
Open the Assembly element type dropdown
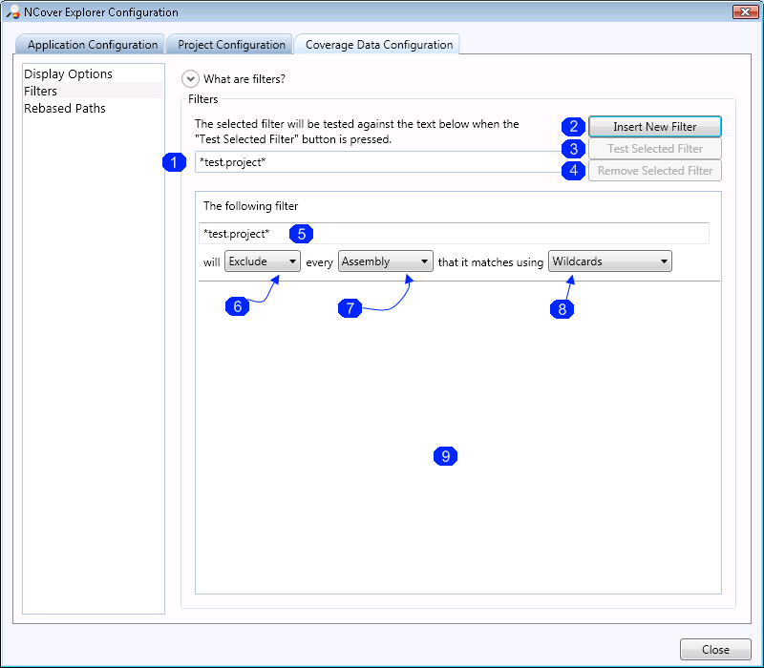pos(386,261)
